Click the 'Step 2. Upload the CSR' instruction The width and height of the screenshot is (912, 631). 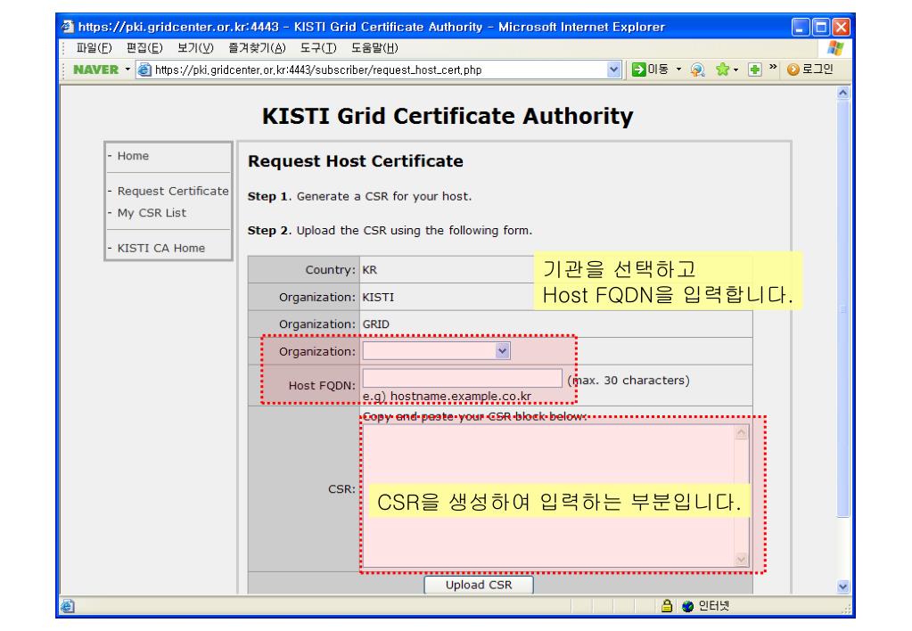point(390,230)
